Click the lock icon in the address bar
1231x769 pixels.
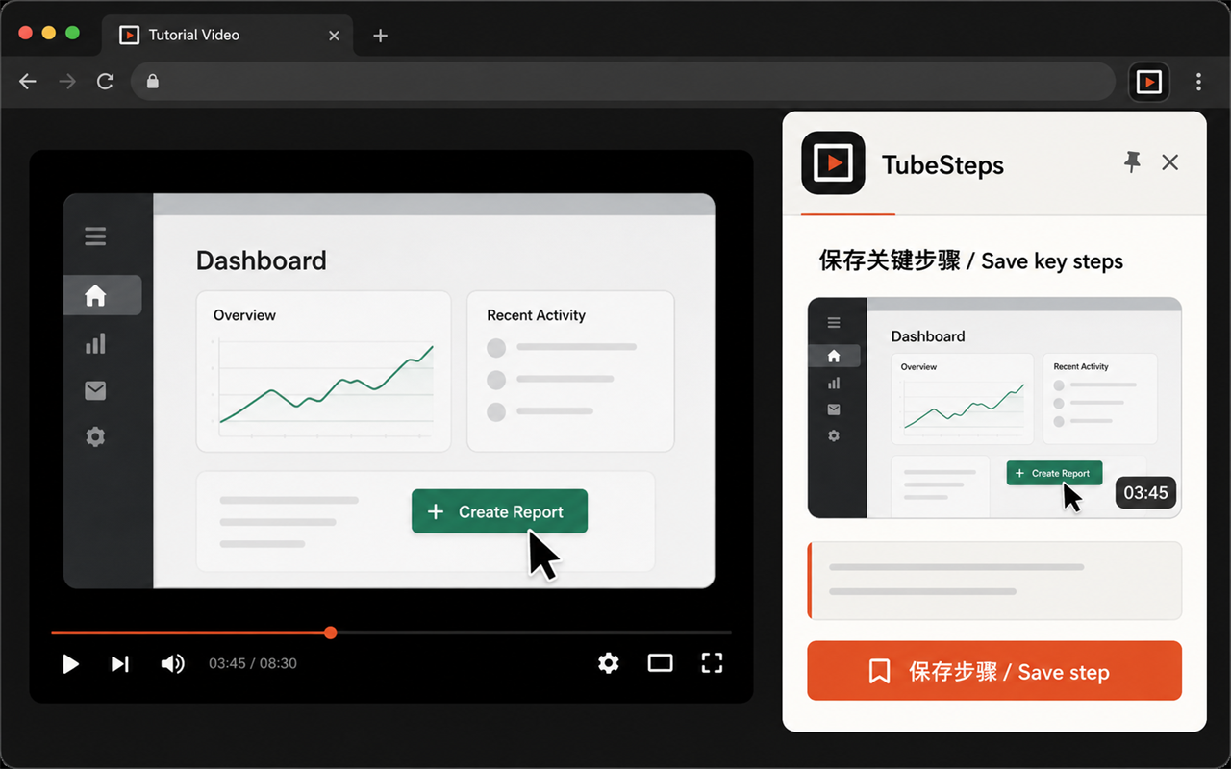pyautogui.click(x=152, y=82)
